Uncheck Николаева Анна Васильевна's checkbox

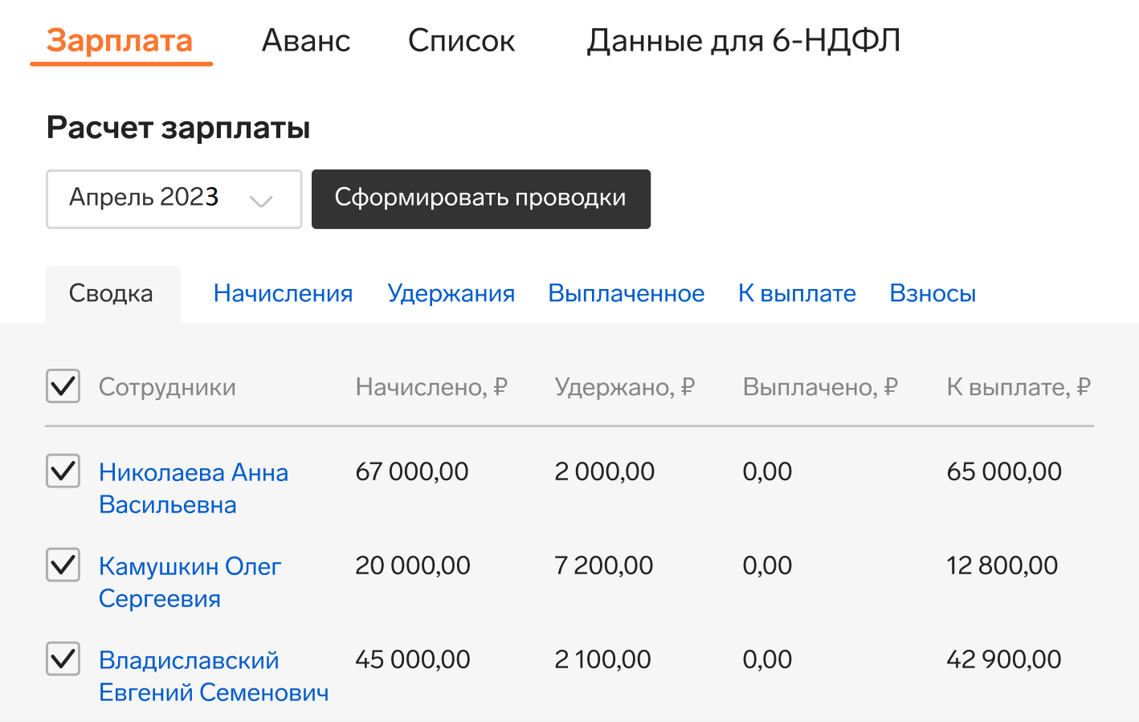[63, 471]
